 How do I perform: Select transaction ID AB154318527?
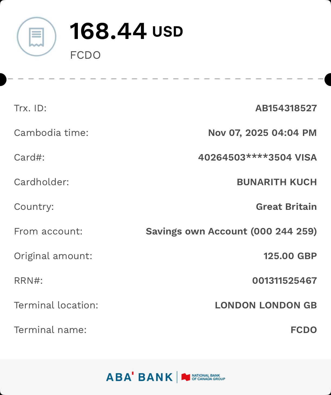pos(286,108)
